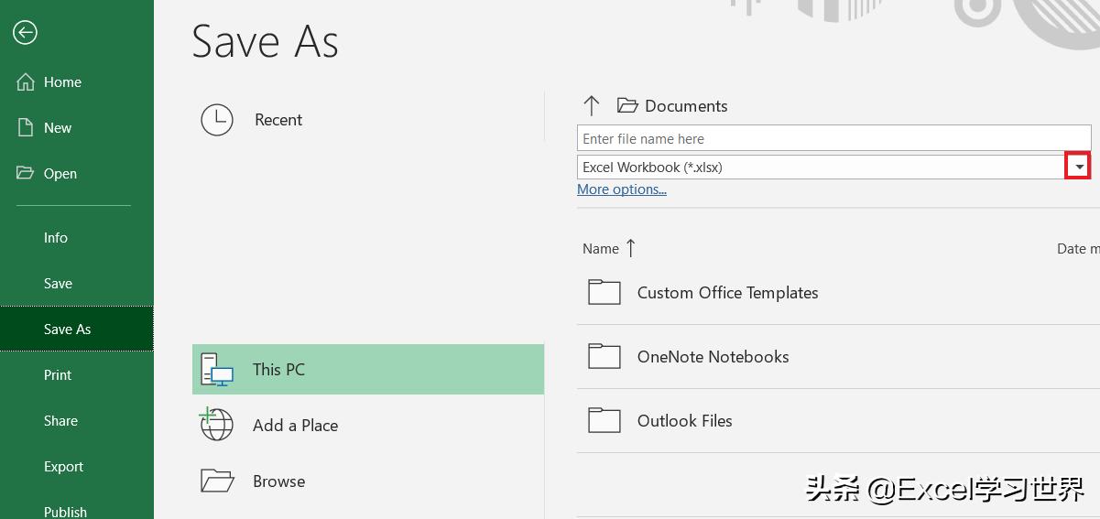Open the Custom Office Templates folder
The image size is (1100, 519).
point(727,293)
